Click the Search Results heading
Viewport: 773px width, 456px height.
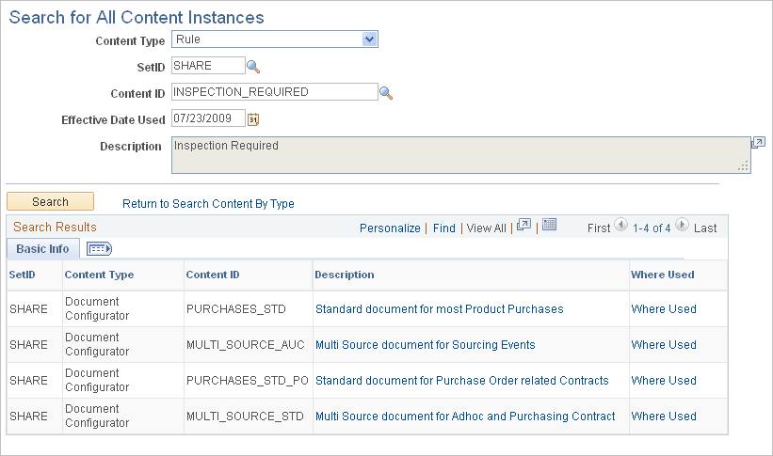(x=55, y=227)
